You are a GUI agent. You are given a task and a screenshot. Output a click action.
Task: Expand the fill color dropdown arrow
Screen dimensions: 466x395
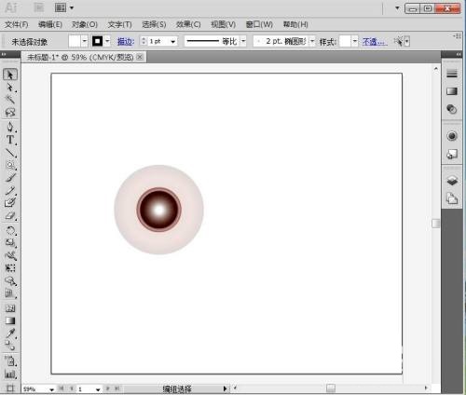tap(85, 41)
